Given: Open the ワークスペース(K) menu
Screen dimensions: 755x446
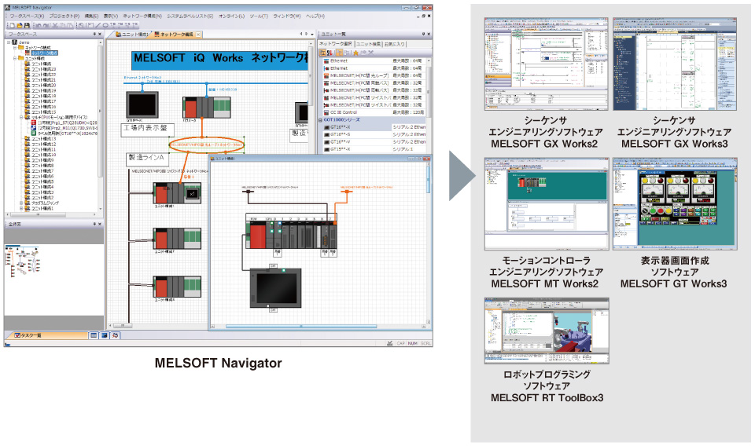Looking at the screenshot, I should 27,16.
